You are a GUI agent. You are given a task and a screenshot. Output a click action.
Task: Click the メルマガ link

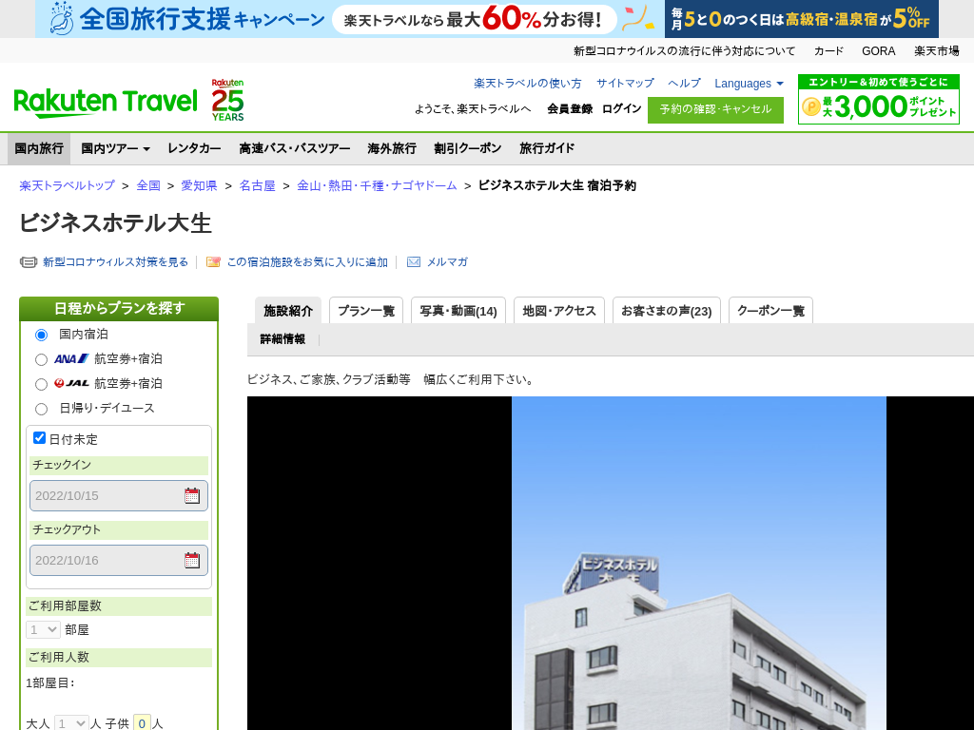tap(447, 262)
